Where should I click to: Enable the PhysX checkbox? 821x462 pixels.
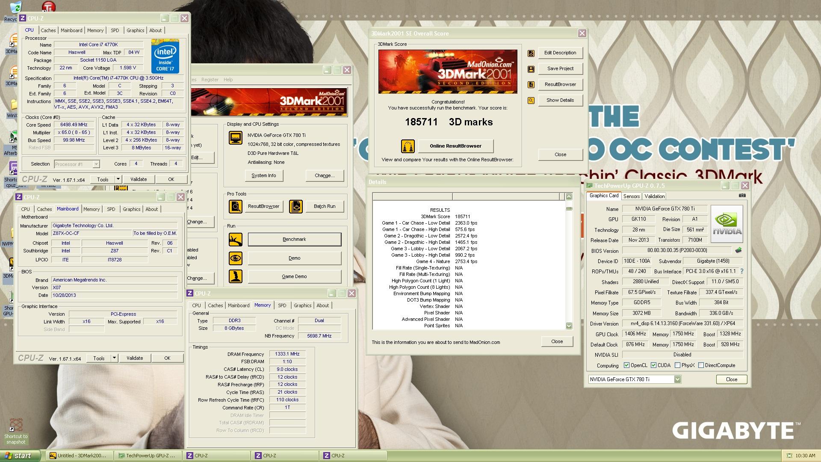(x=677, y=365)
